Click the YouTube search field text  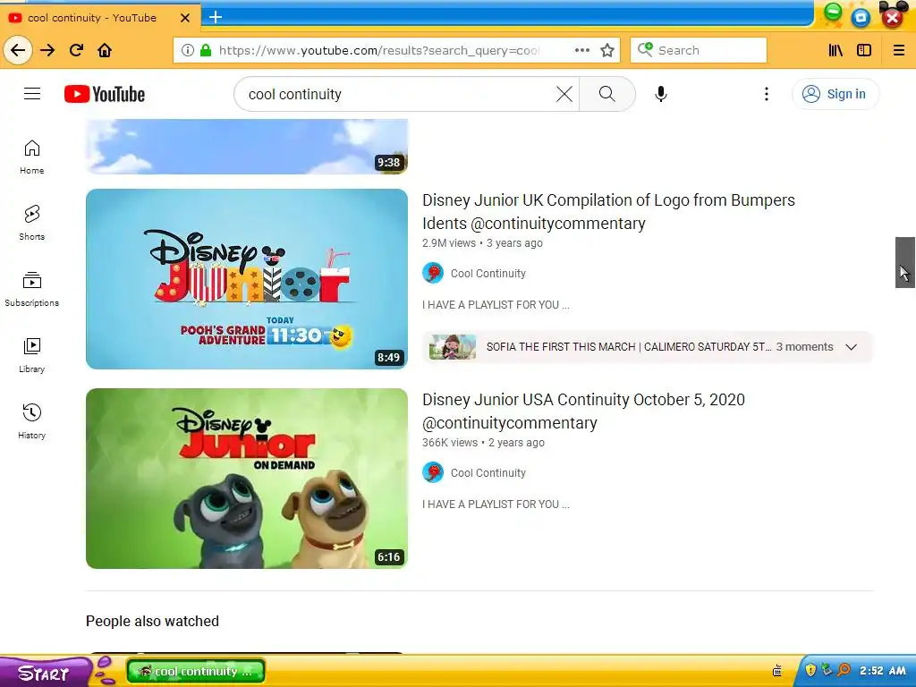click(295, 94)
